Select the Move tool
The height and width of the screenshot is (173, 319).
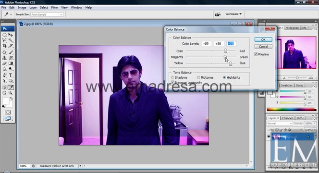click(11, 35)
